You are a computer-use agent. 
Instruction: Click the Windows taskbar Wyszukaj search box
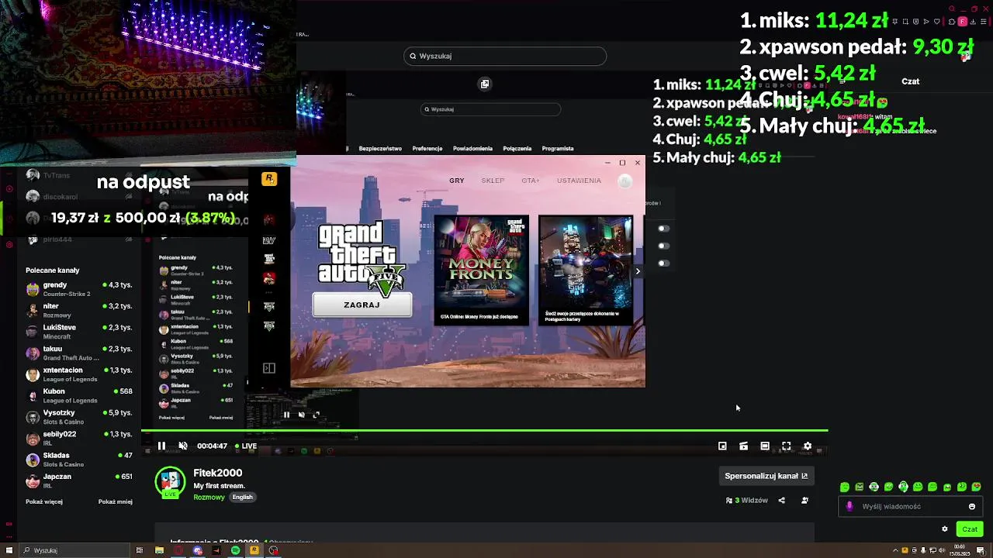[74, 550]
